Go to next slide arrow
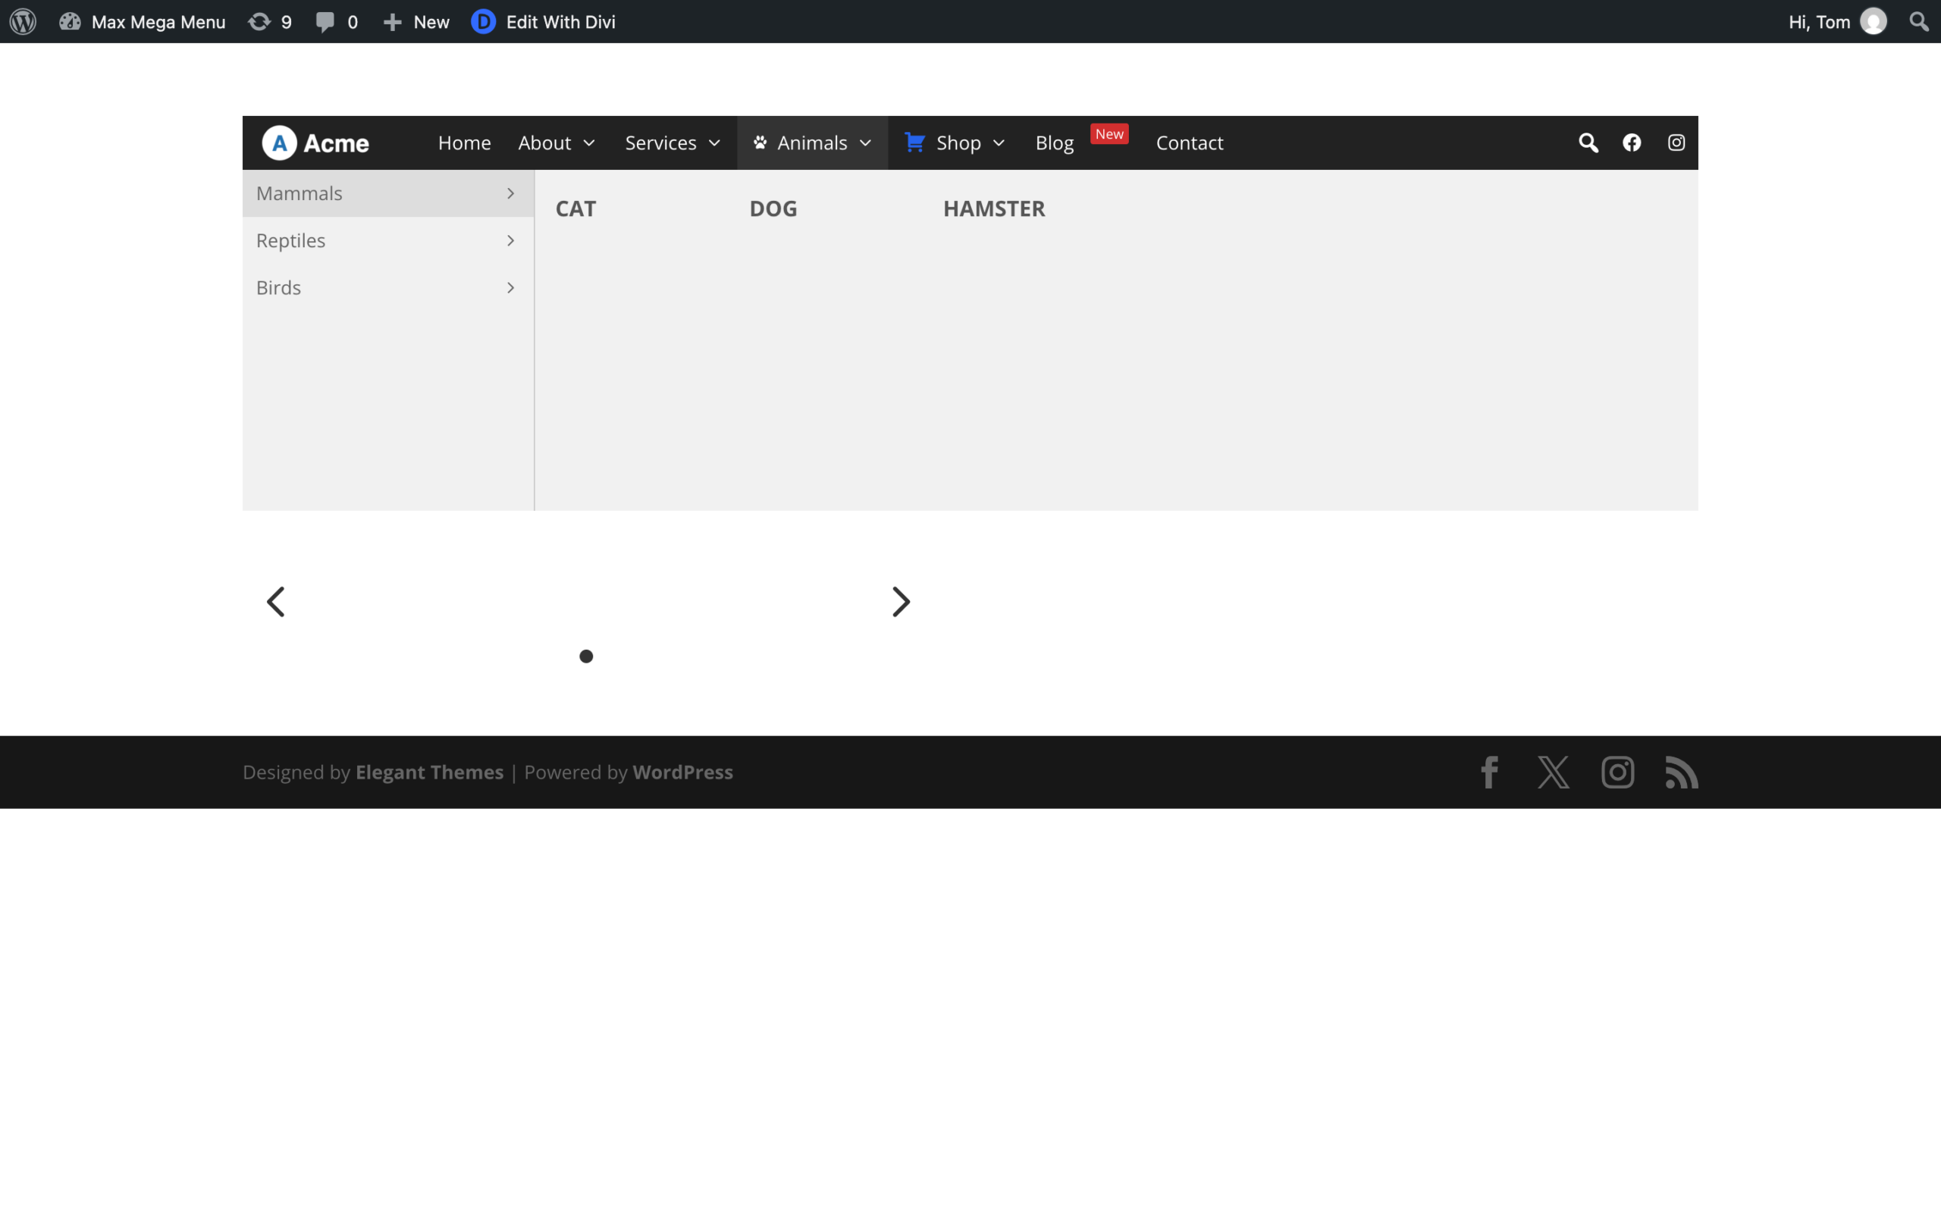1941x1213 pixels. pos(901,602)
